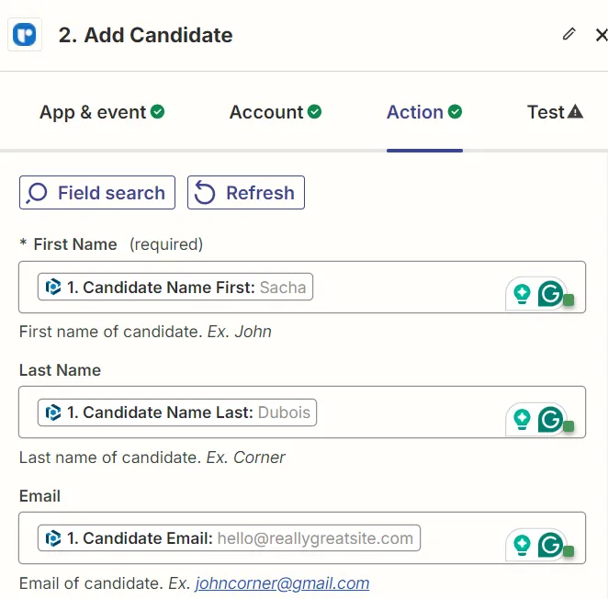608x599 pixels.
Task: Click the pencil icon to rename step
Action: [569, 35]
